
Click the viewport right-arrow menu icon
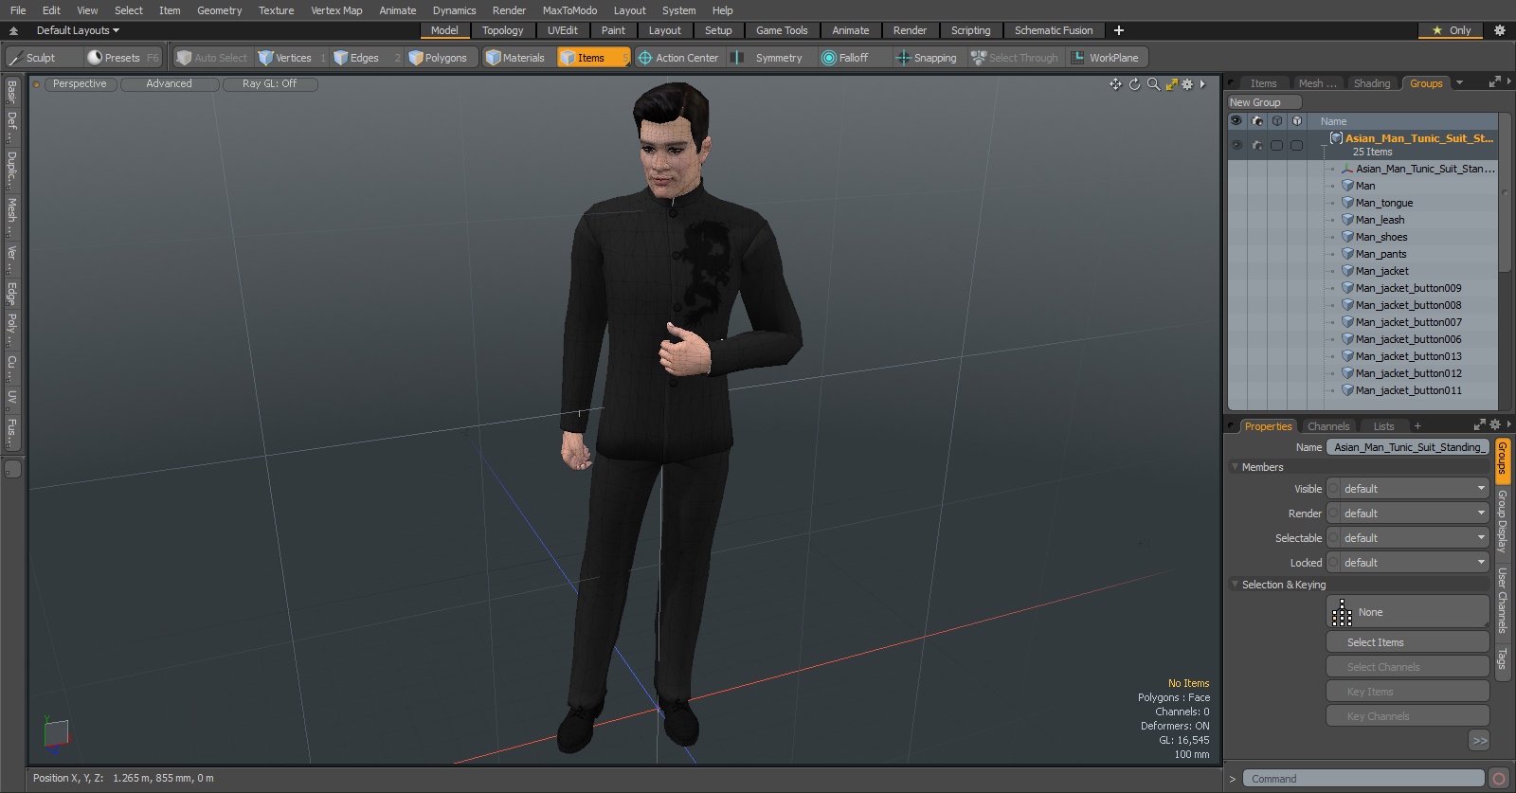1202,84
